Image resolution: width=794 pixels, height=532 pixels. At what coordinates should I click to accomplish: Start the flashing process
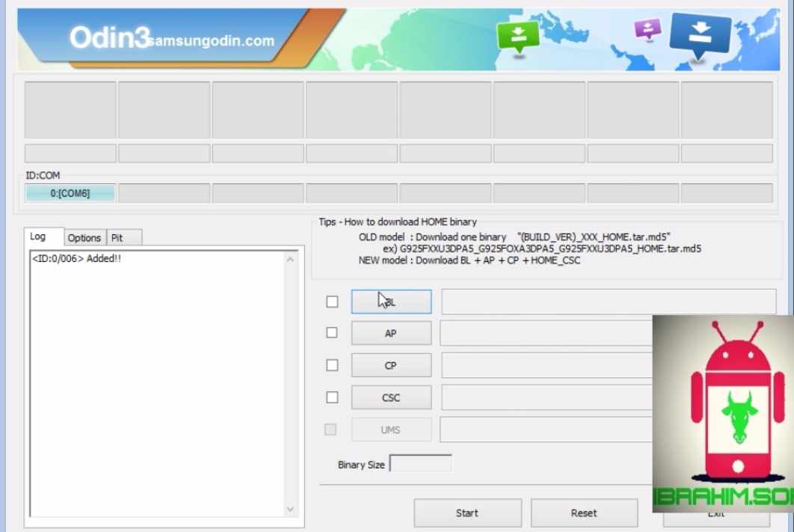[467, 513]
